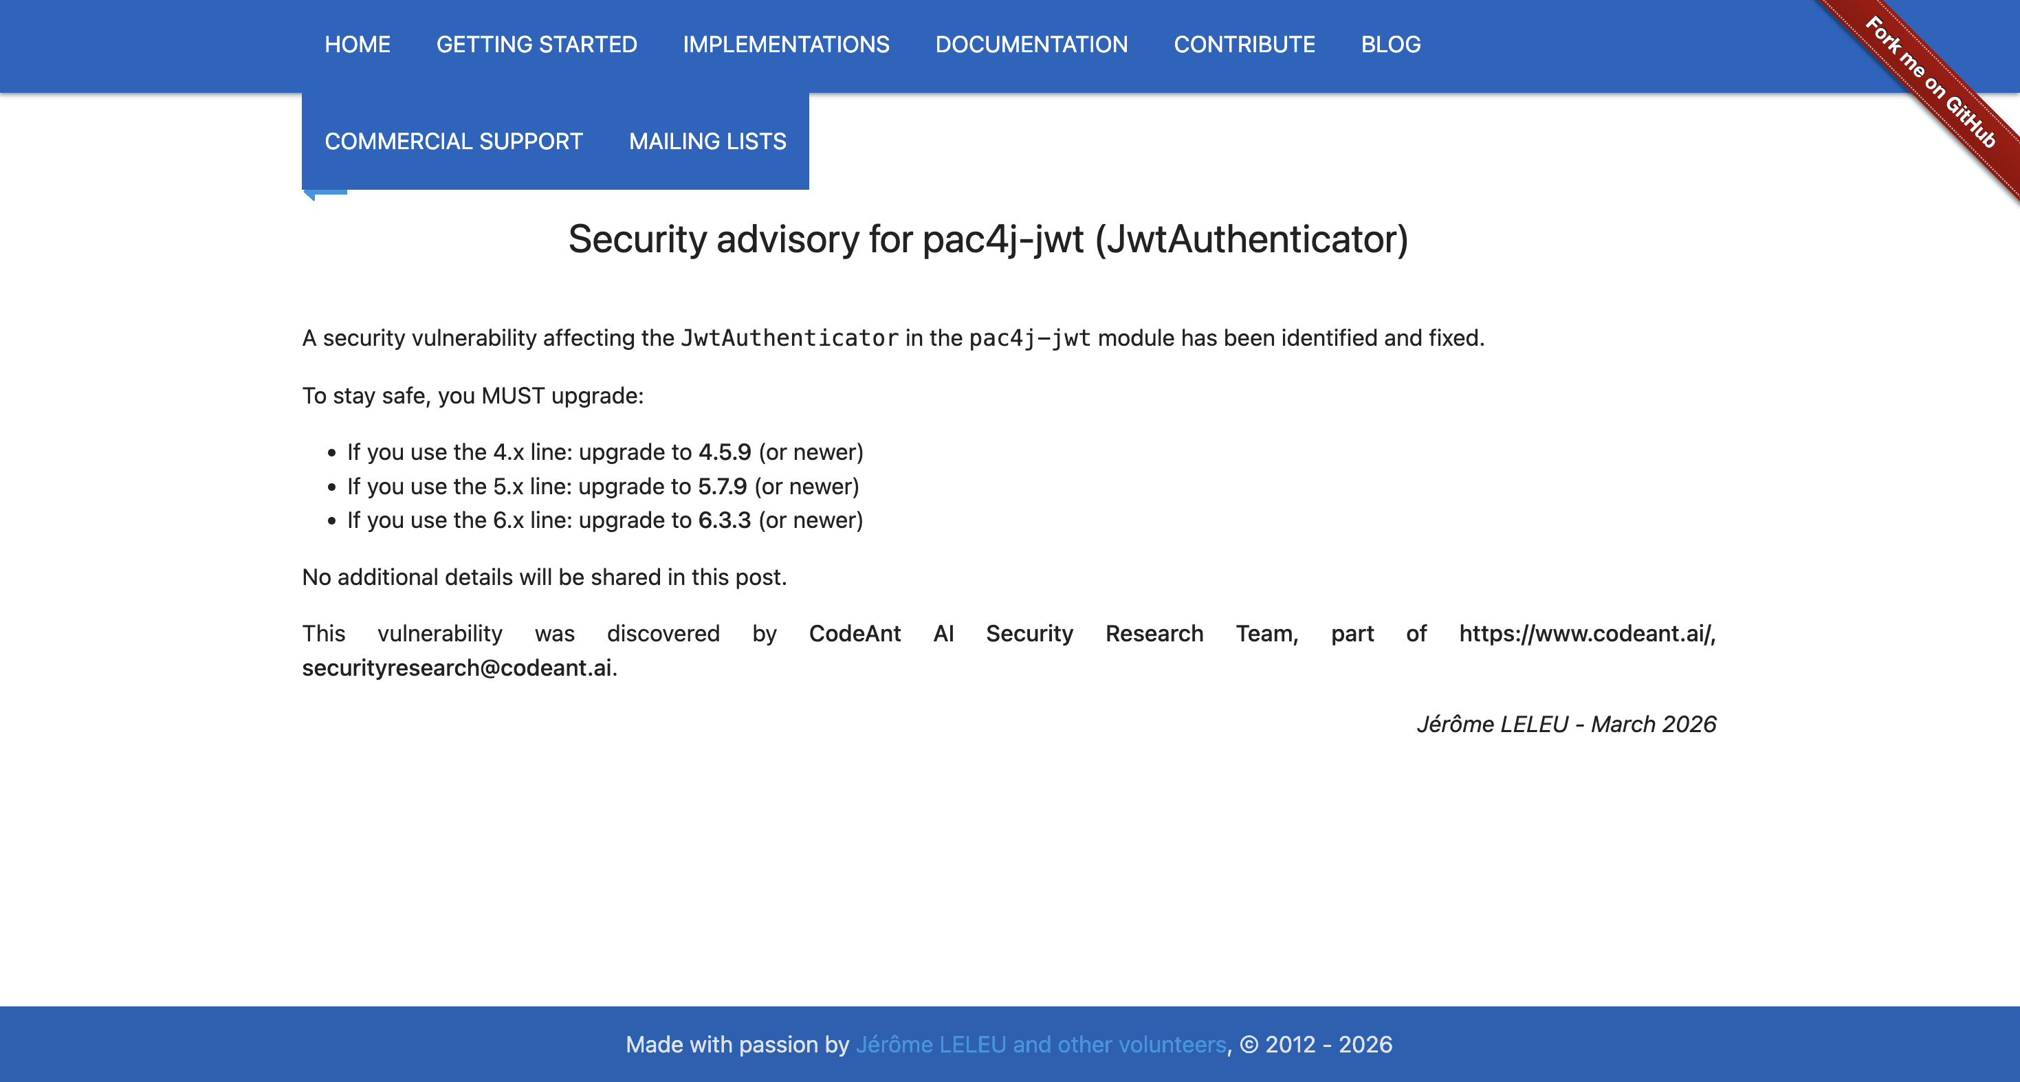Open the HOME menu item
The image size is (2020, 1082).
click(358, 45)
